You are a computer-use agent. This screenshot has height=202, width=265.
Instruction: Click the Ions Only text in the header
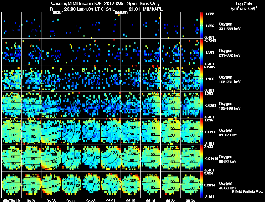150,4
